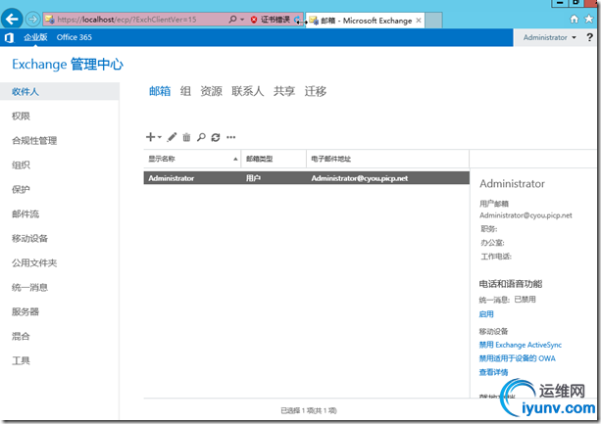Screen dimensions: 601x424
Task: Open more options ellipsis in toolbar
Action: [x=230, y=137]
